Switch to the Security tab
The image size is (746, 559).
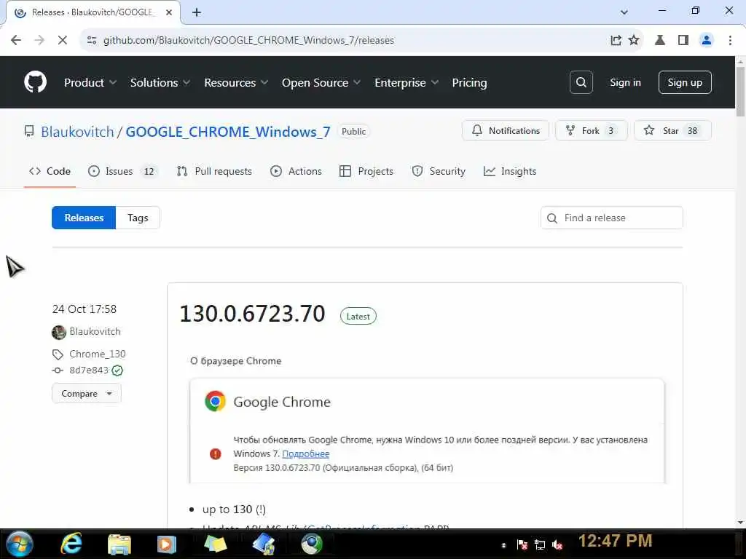(x=439, y=171)
